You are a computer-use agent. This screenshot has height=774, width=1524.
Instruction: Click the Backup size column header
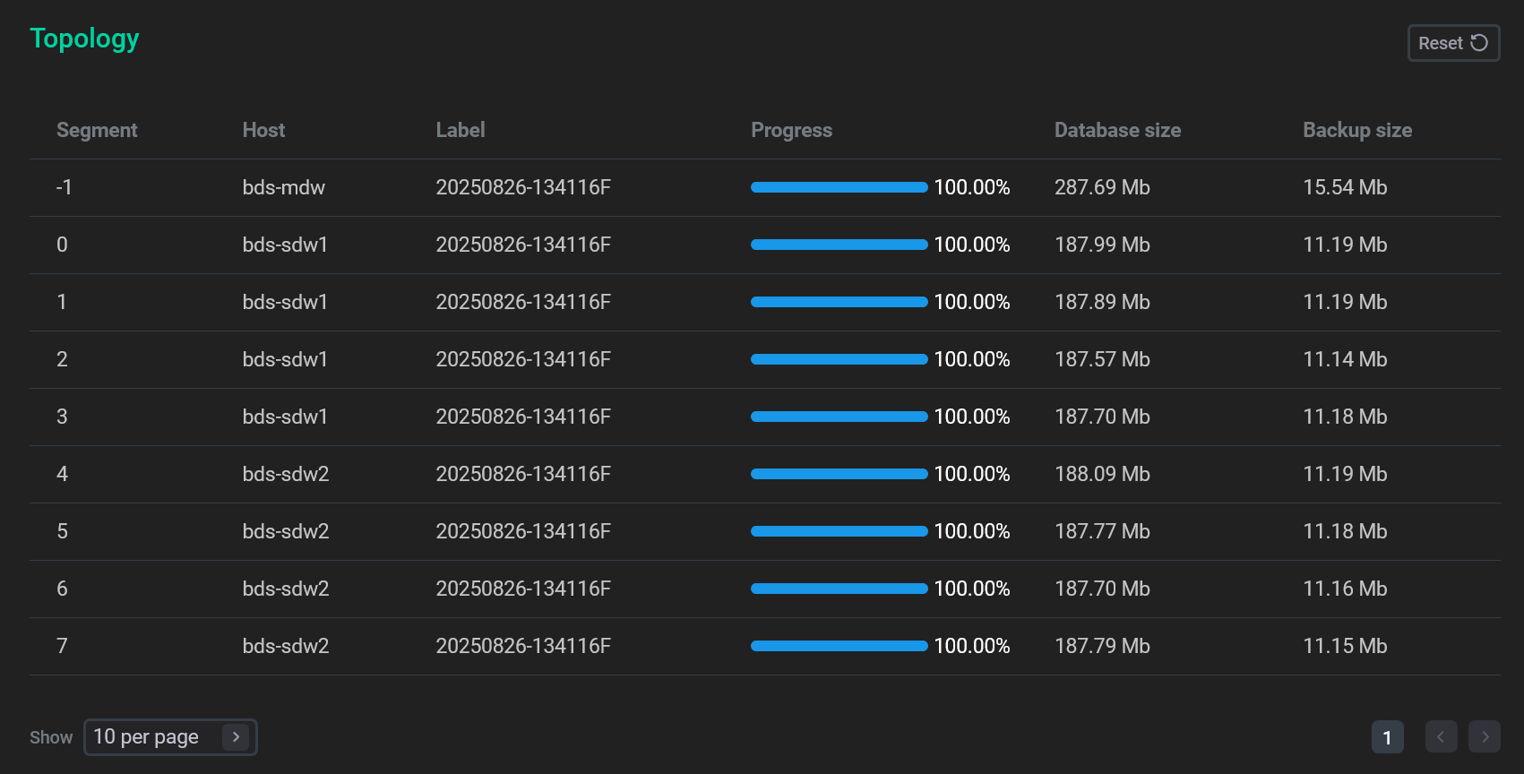coord(1356,131)
